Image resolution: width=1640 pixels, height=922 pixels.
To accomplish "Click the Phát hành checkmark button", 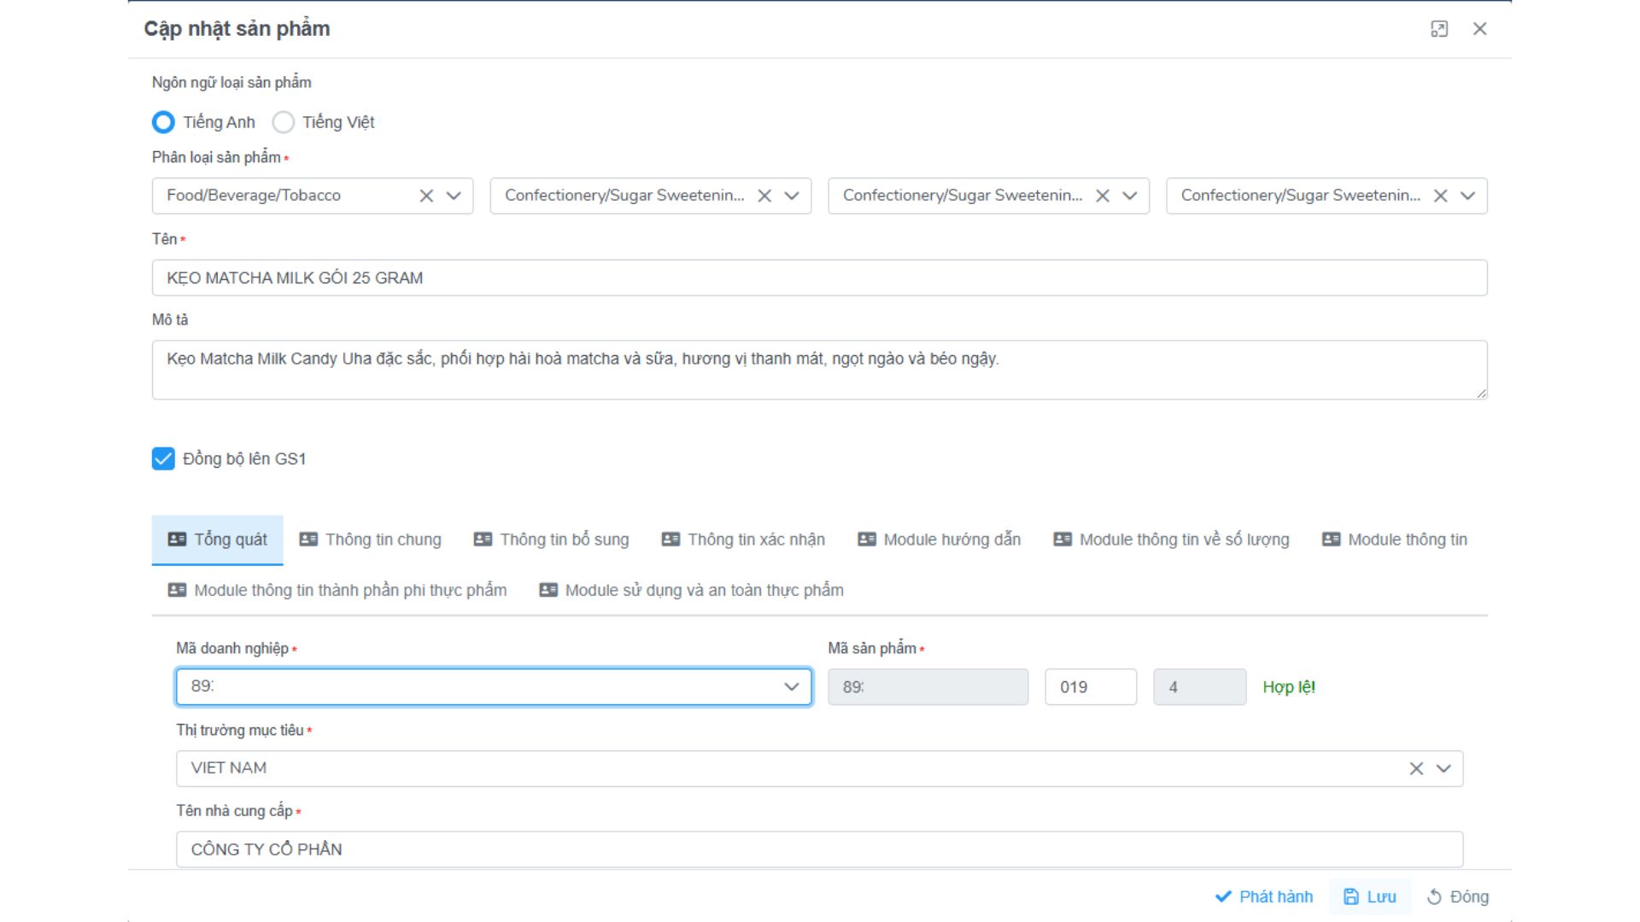I will (x=1263, y=896).
